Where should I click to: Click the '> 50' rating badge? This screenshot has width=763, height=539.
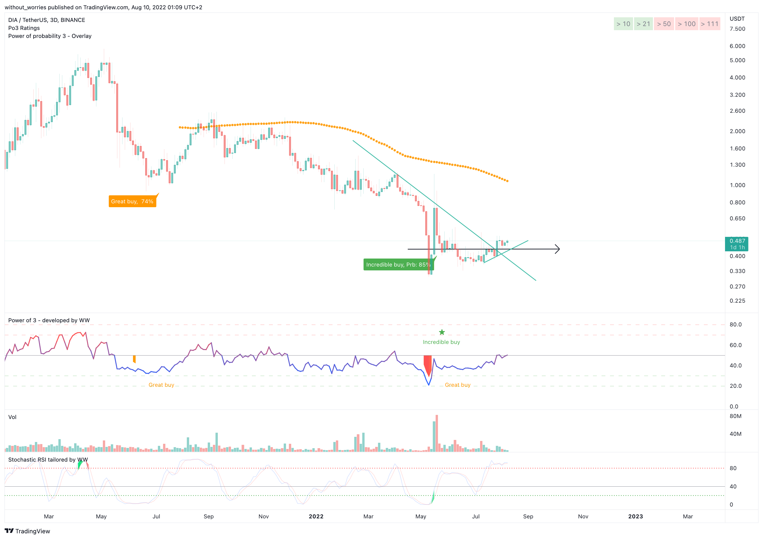[x=664, y=24]
